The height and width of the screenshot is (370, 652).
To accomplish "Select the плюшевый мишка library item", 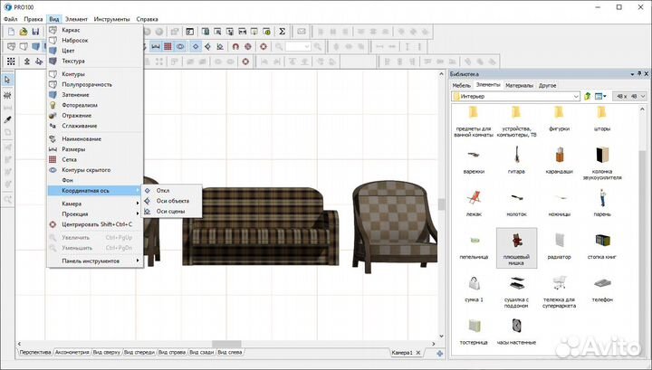I will pyautogui.click(x=516, y=246).
